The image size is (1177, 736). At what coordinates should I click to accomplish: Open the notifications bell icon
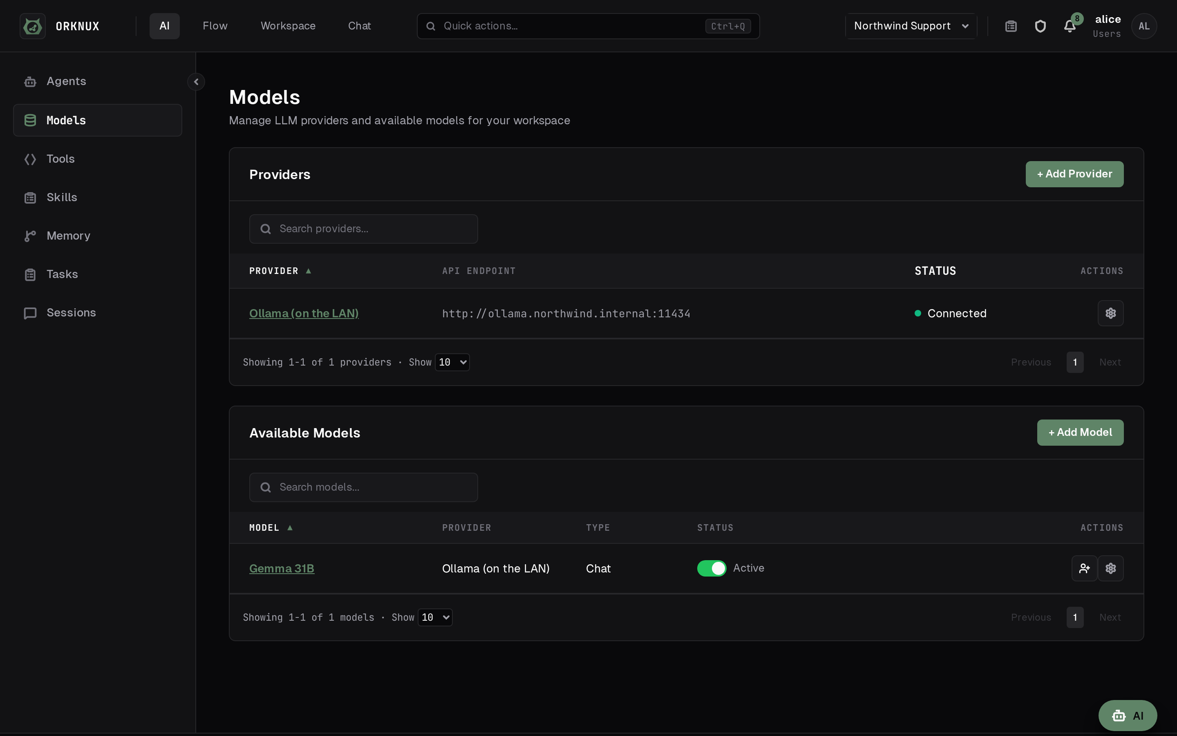1070,26
